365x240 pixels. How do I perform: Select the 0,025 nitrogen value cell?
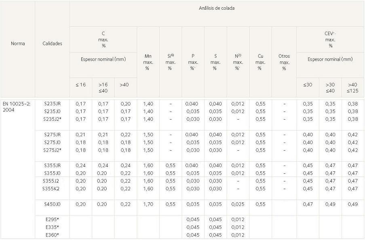(238, 204)
